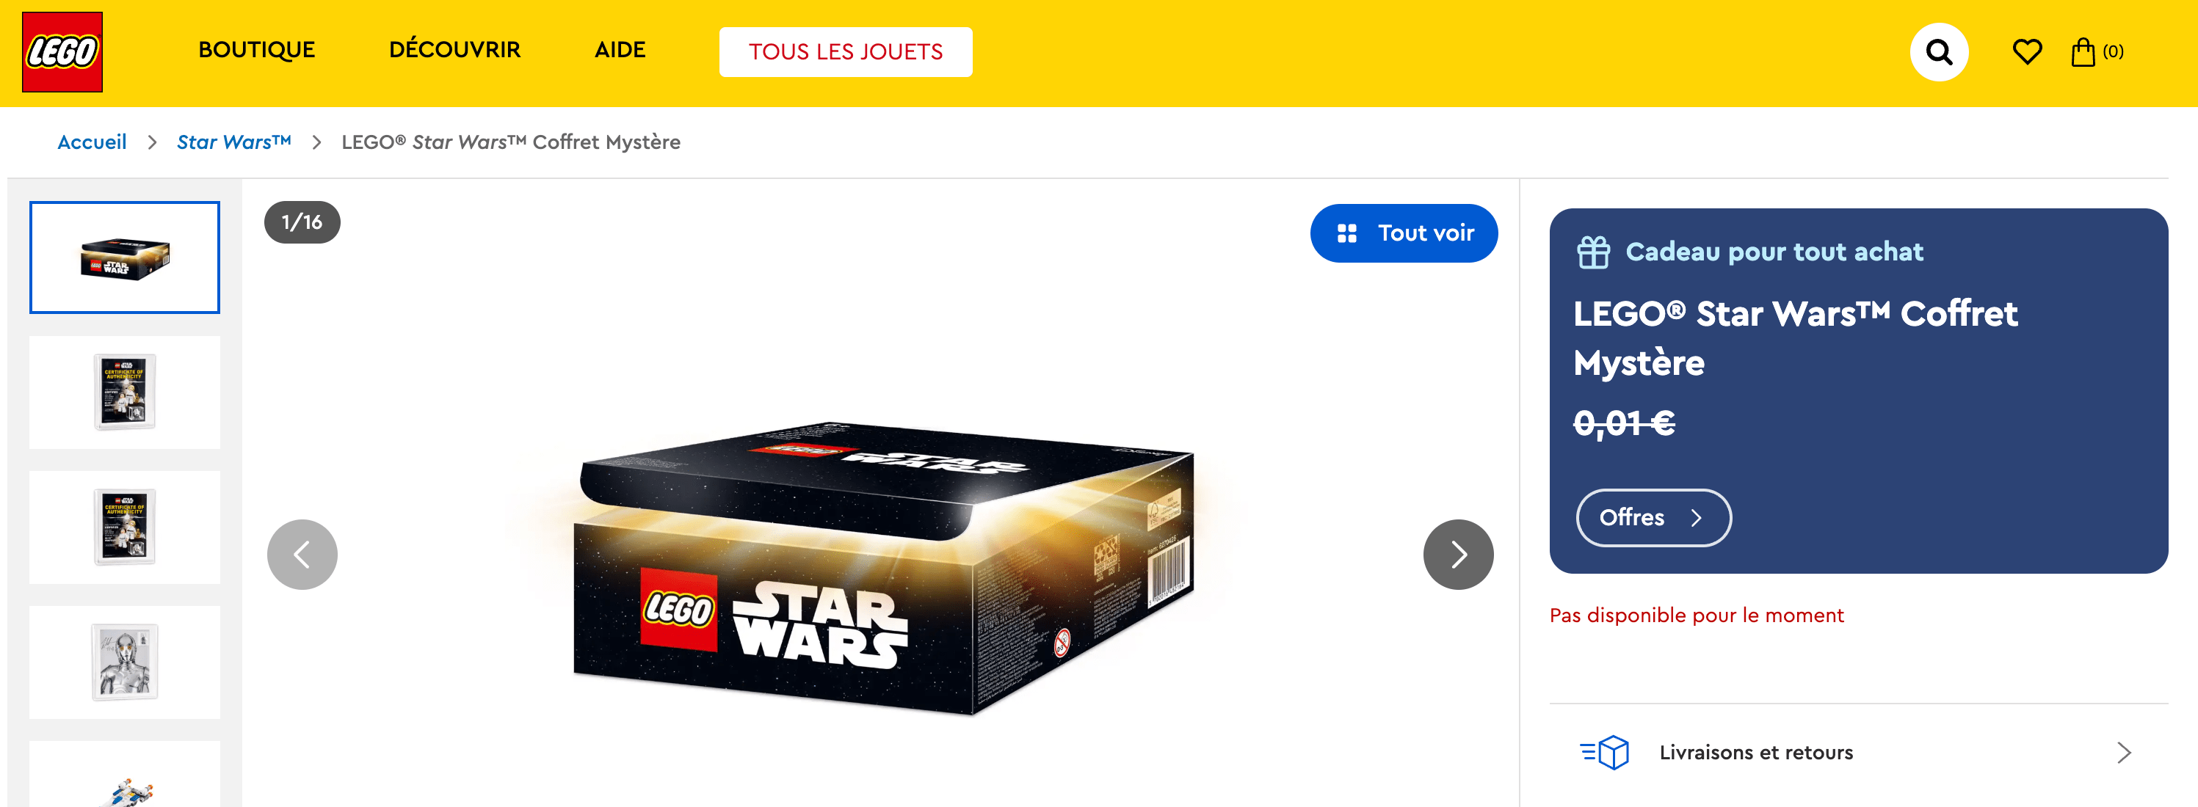Click the TOUS LES JOUETS button
This screenshot has width=2198, height=807.
(845, 52)
